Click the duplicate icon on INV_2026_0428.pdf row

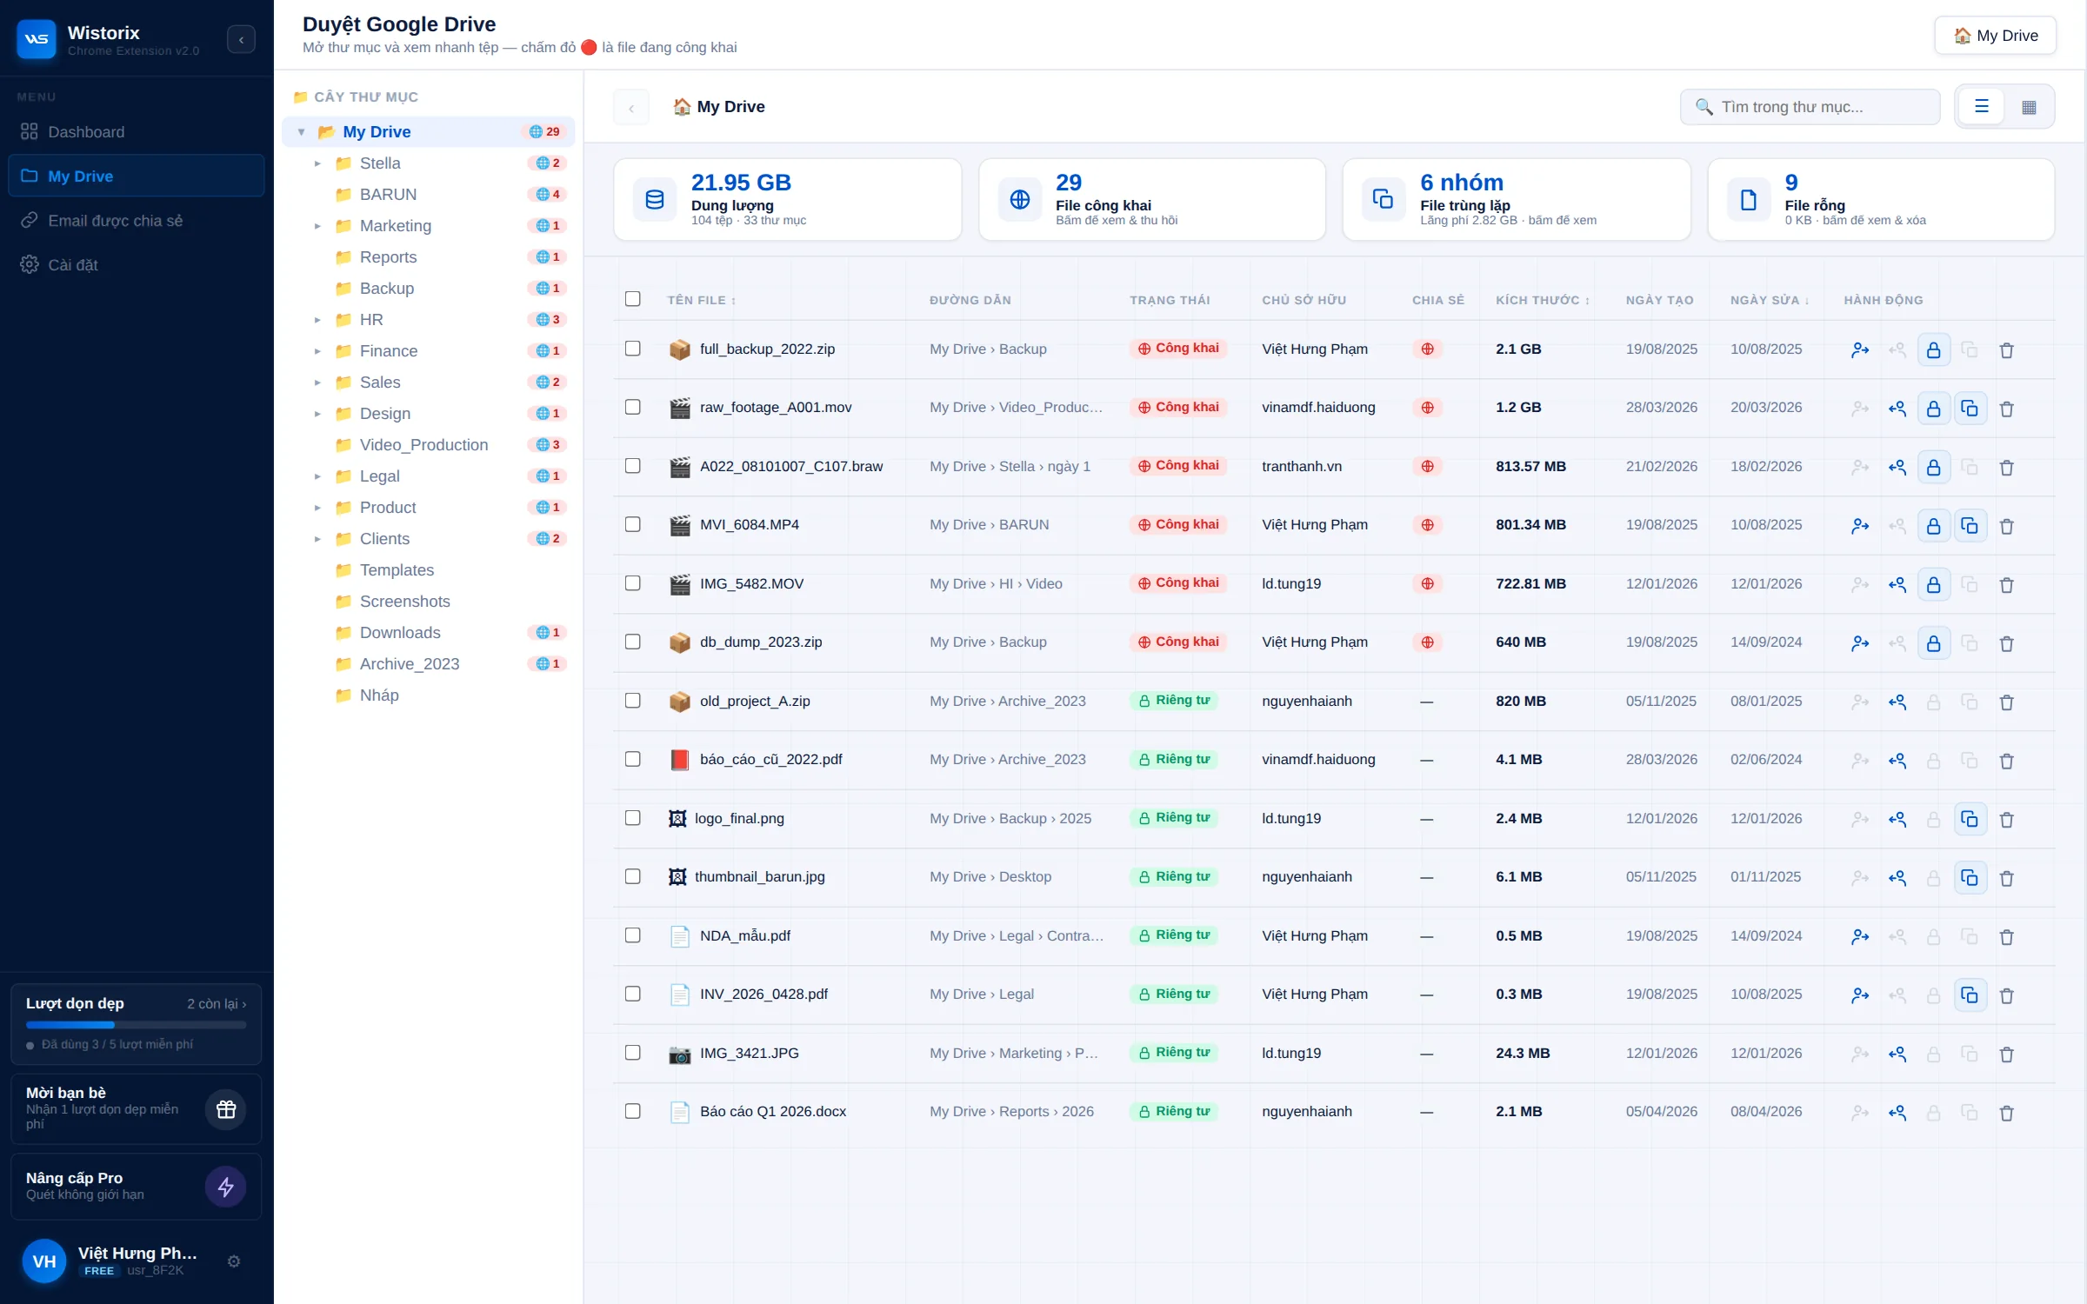(1970, 995)
